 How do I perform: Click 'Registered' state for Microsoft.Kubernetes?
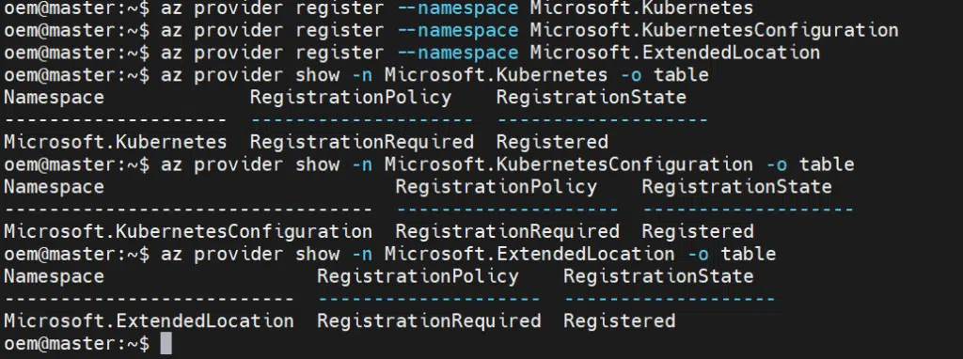point(552,142)
